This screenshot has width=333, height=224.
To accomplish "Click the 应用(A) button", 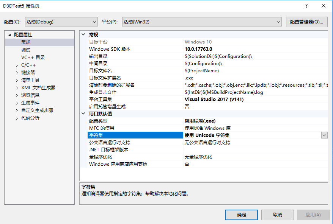I will [x=313, y=215].
